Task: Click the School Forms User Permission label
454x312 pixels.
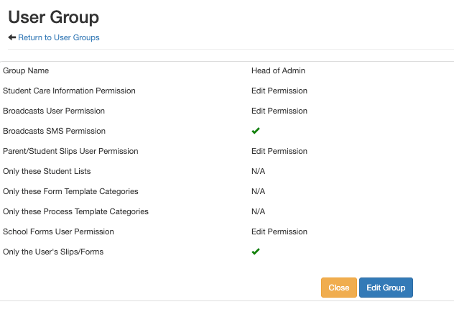Action: (58, 231)
